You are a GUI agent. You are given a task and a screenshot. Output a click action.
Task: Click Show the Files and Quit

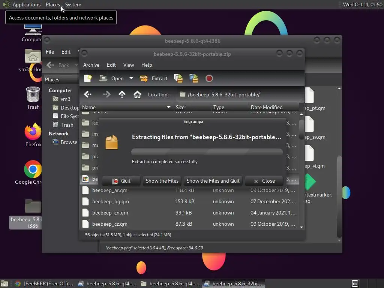tap(213, 181)
